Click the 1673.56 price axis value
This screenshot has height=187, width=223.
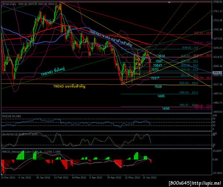point(217,39)
